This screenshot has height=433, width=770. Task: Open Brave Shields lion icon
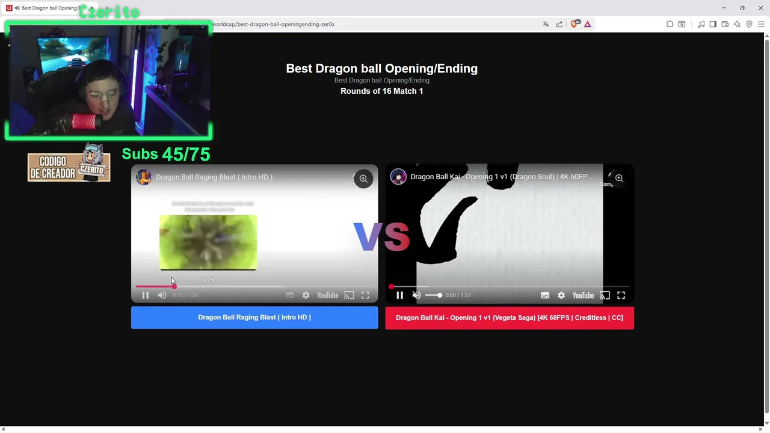[574, 24]
